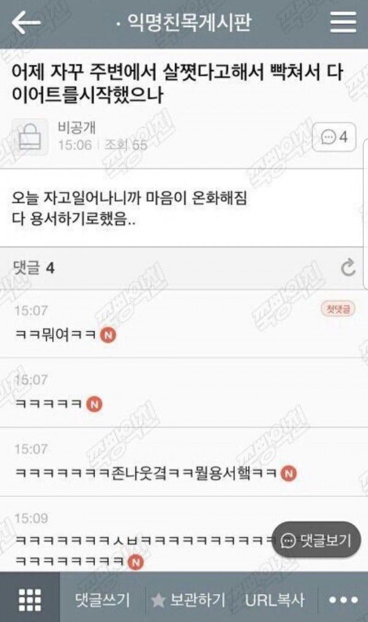
Task: Tap the 첫댓글 badge
Action: 338,309
